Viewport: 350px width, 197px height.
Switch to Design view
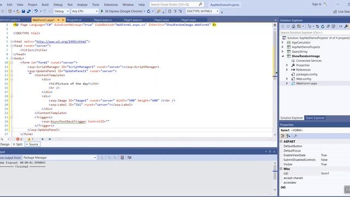[5, 144]
